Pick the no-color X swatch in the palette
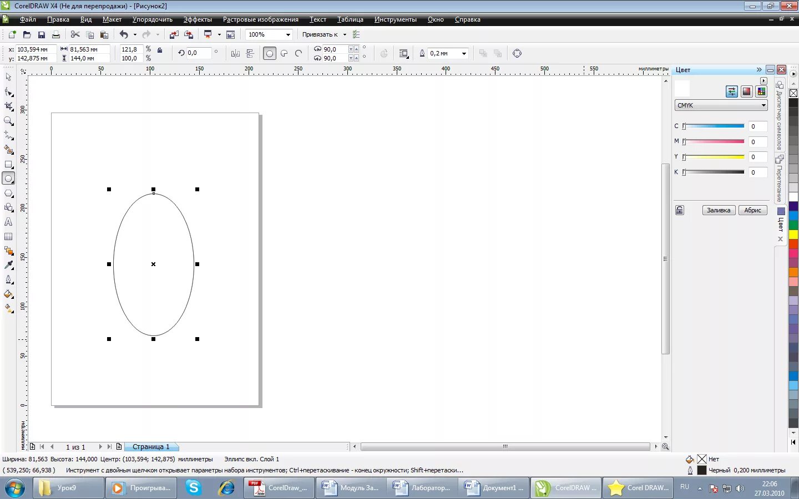 [793, 93]
